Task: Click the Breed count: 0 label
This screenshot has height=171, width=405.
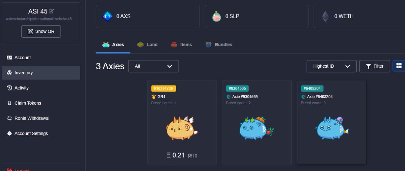Action: click(x=313, y=103)
